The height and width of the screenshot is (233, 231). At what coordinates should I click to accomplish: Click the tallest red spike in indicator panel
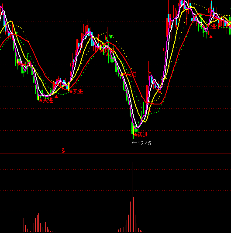click(x=132, y=197)
